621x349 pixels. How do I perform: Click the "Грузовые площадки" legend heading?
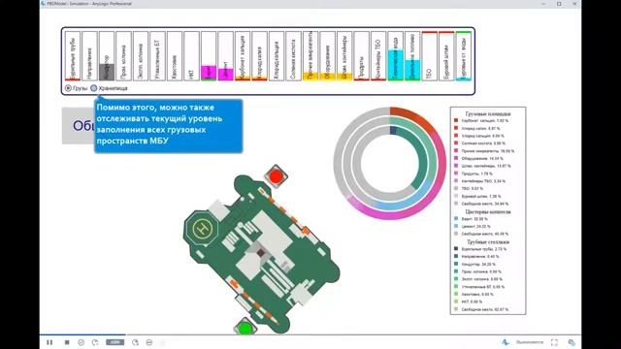tap(488, 113)
